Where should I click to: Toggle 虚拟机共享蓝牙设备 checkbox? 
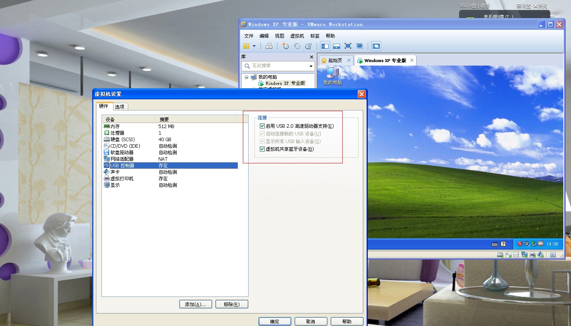[x=262, y=149]
